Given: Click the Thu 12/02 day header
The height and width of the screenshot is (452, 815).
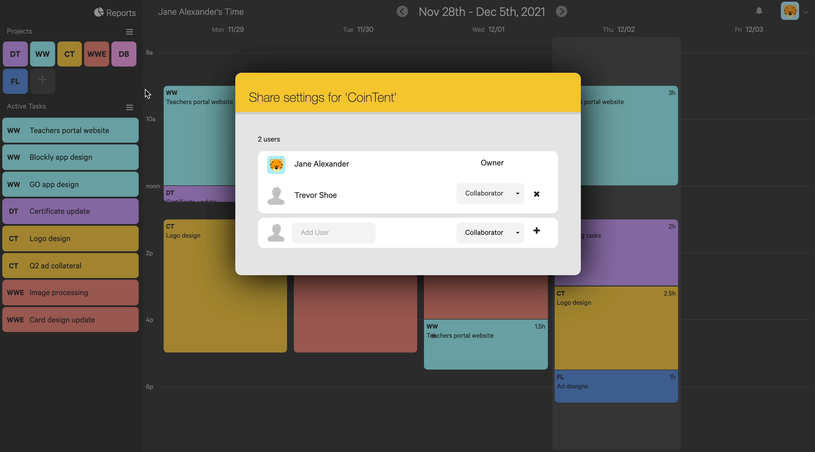Looking at the screenshot, I should click(619, 30).
